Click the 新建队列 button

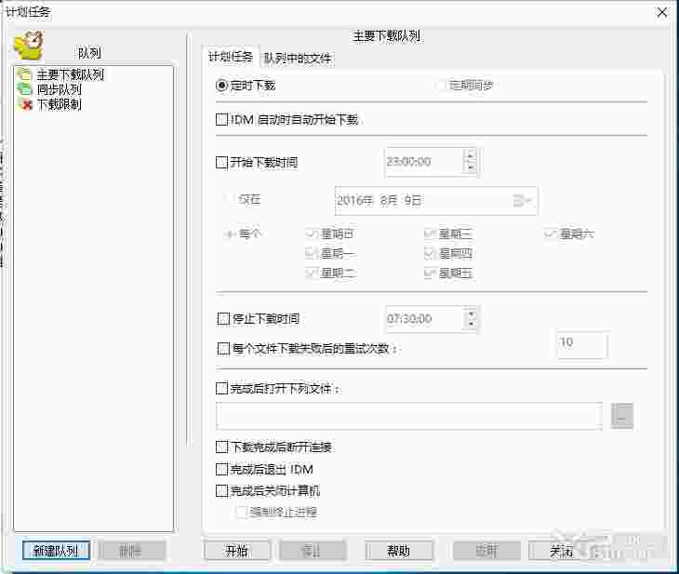click(57, 551)
